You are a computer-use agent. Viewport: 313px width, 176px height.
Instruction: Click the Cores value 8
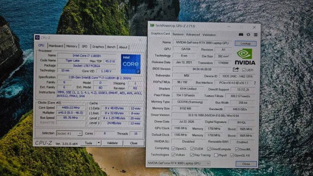click(x=105, y=133)
